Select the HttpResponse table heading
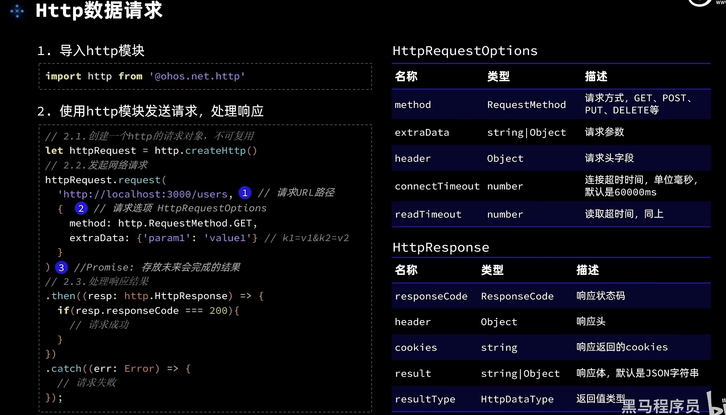 (440, 247)
